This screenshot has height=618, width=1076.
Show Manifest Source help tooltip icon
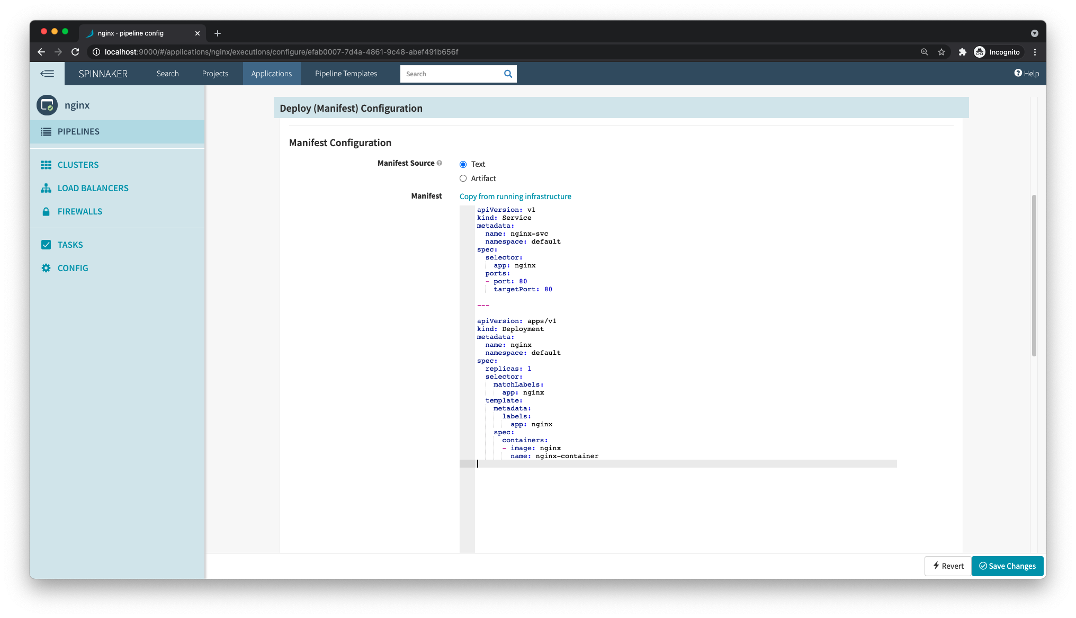click(440, 163)
